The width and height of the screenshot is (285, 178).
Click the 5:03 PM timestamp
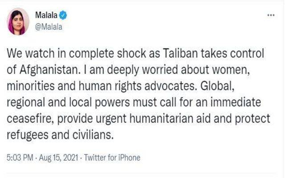tap(20, 158)
